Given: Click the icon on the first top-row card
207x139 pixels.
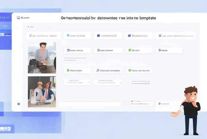Looking at the screenshot, I should pos(30,36).
